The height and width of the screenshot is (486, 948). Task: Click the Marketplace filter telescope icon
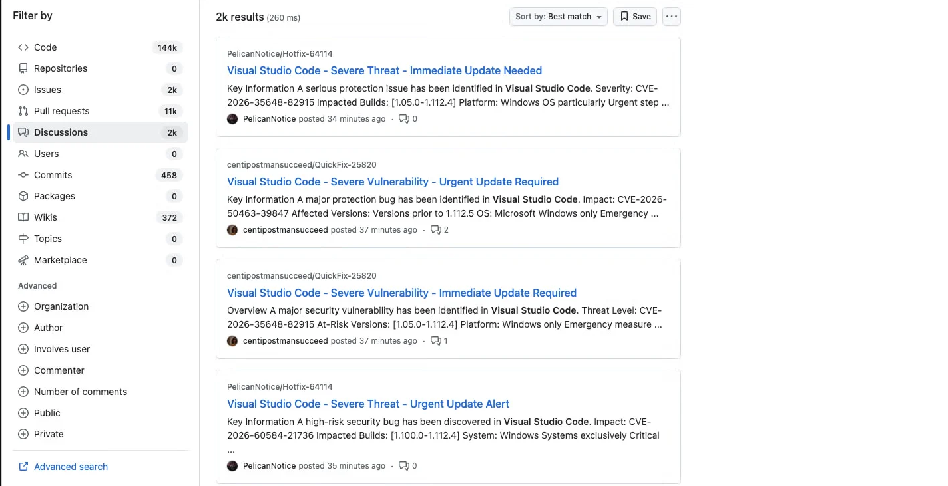coord(23,260)
